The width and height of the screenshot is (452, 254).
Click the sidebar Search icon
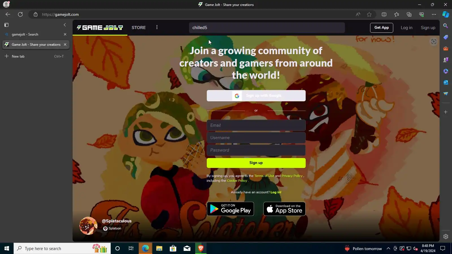coord(446,26)
